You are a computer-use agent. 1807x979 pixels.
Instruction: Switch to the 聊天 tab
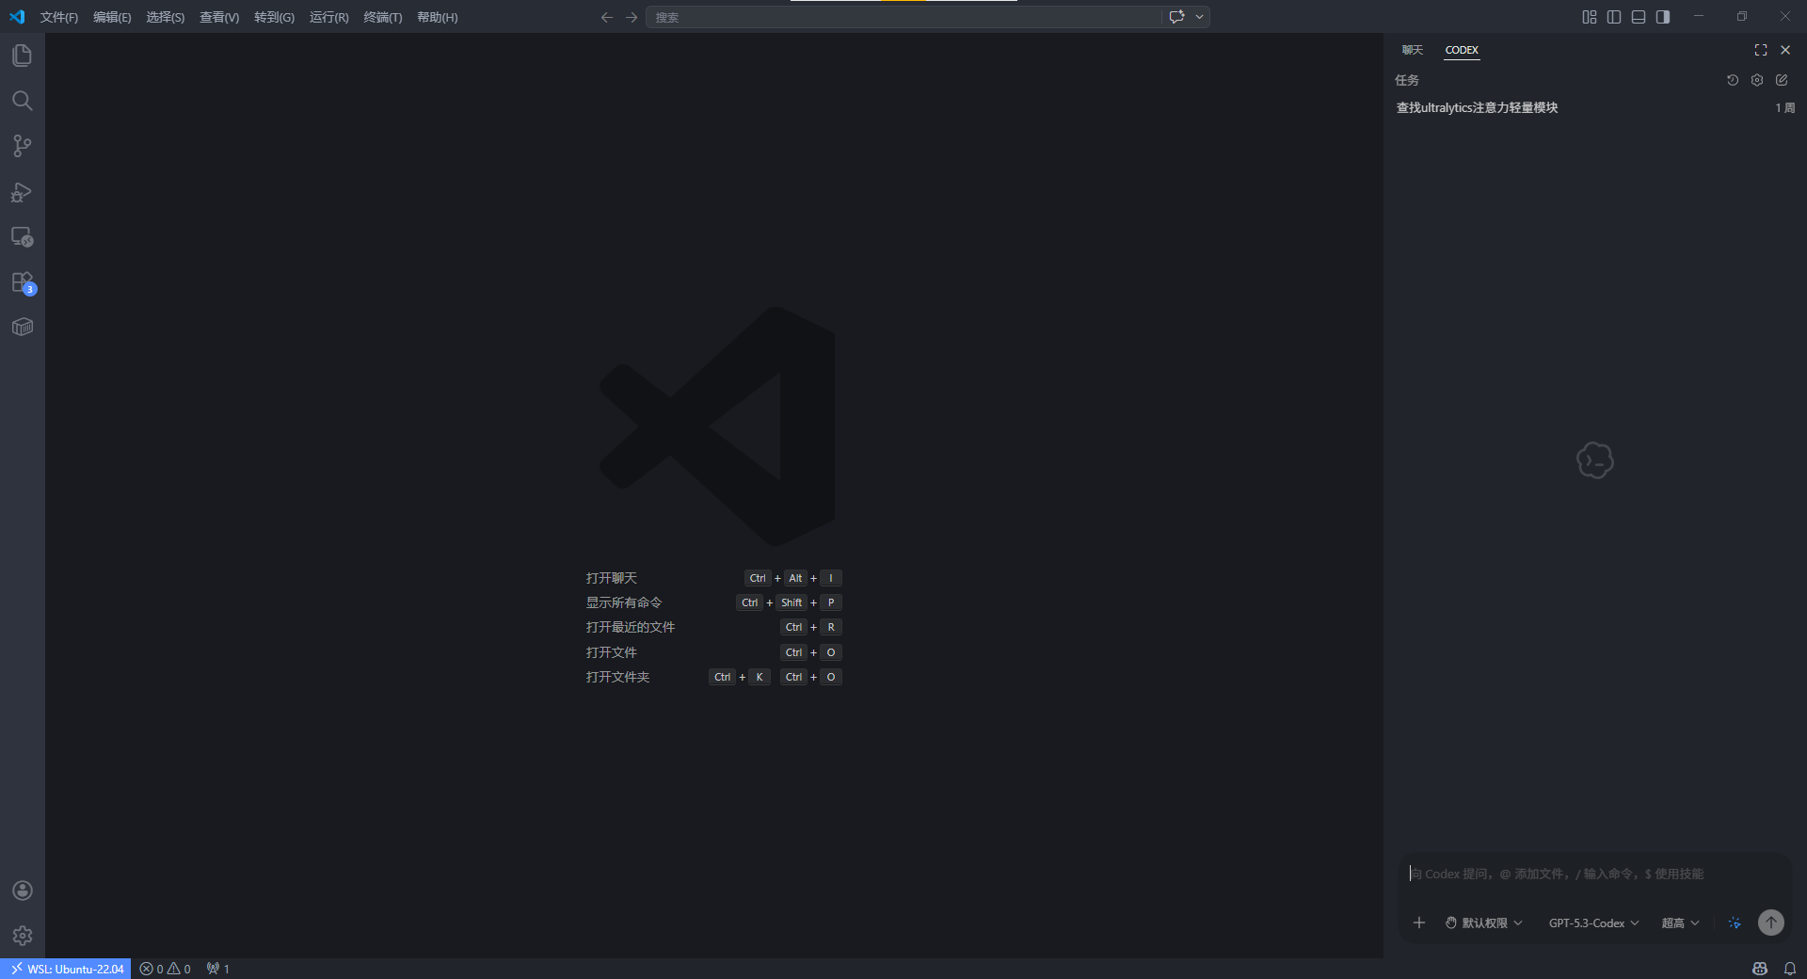point(1412,50)
